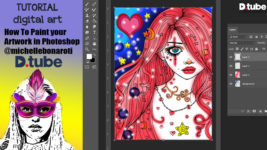Select the Smudge tool

tap(94, 27)
